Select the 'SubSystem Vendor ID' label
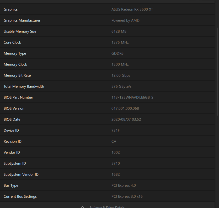The width and height of the screenshot is (219, 208). pos(21,174)
